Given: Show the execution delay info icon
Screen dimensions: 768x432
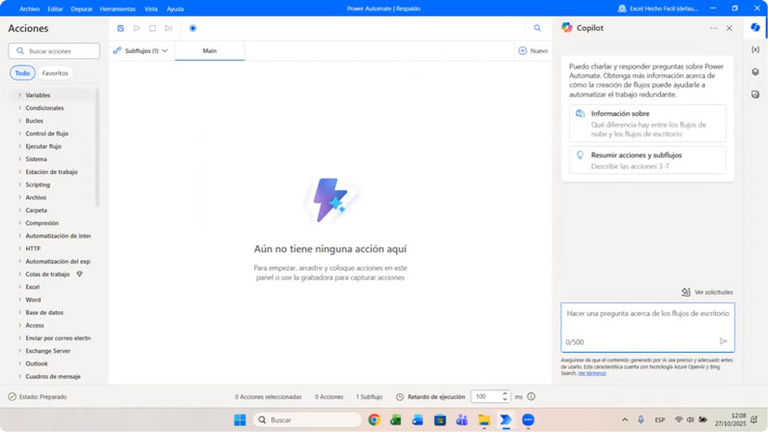Looking at the screenshot, I should tap(531, 396).
